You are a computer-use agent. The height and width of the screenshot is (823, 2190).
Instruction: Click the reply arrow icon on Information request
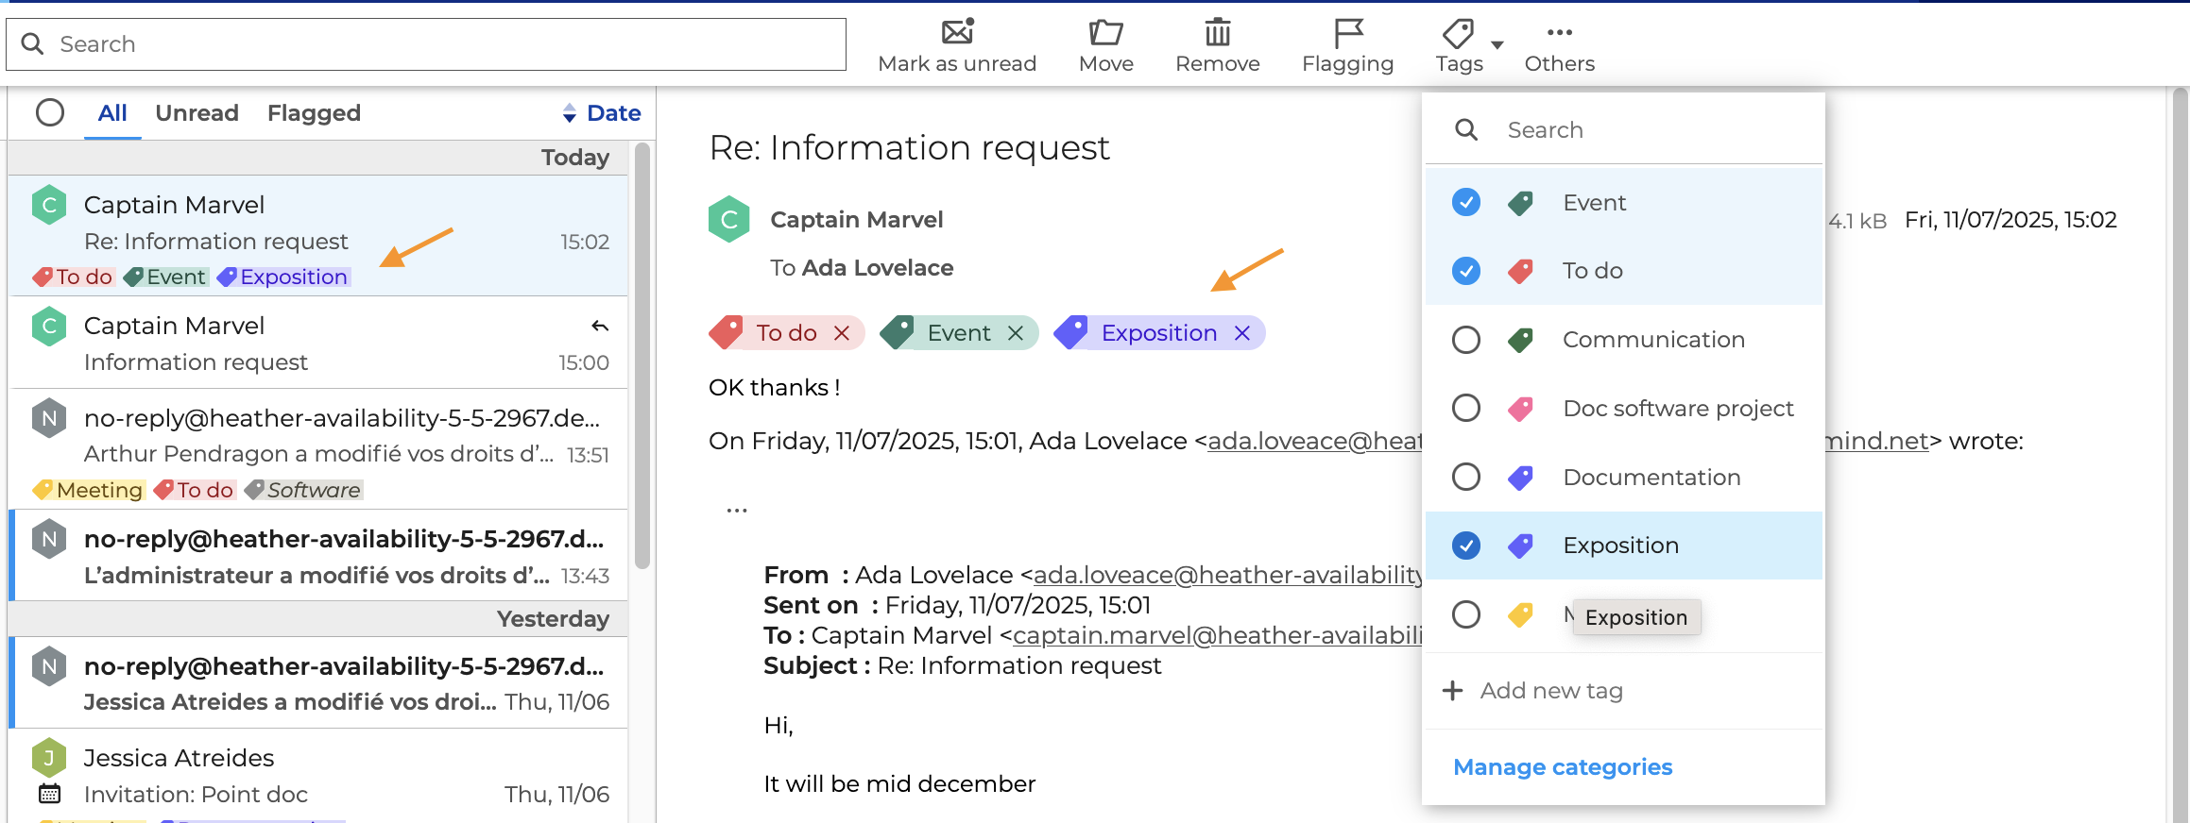[600, 327]
